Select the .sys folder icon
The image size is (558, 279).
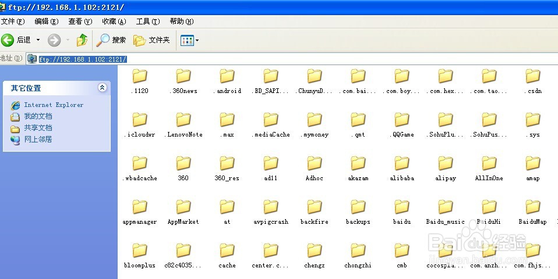click(x=533, y=120)
